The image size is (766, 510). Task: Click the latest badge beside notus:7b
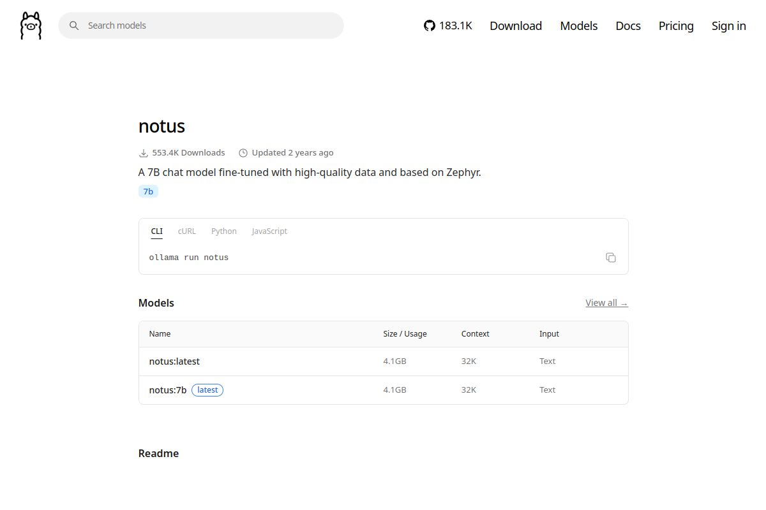click(207, 390)
